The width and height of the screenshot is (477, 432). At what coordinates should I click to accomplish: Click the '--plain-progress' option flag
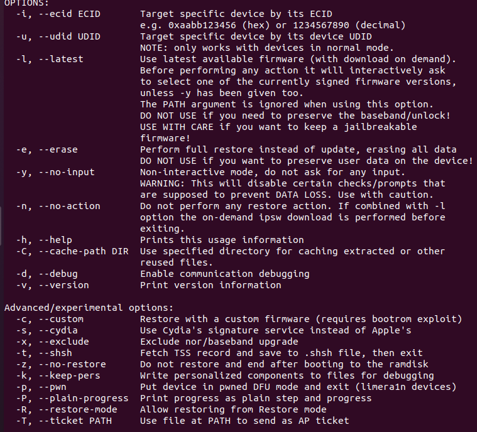pyautogui.click(x=84, y=398)
